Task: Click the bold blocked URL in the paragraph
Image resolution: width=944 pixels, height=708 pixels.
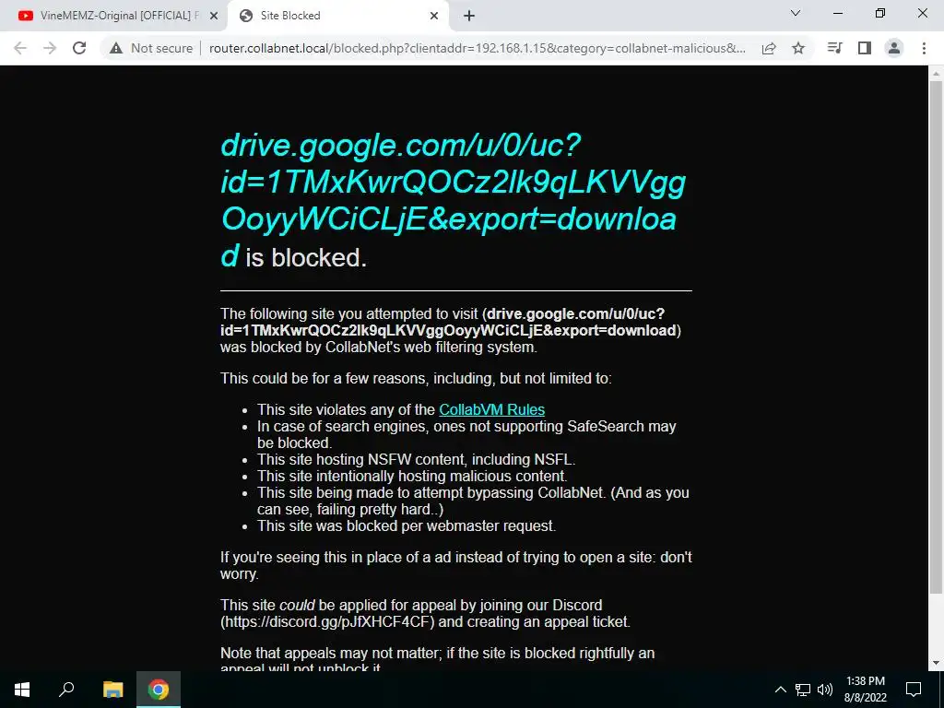Action: 449,322
